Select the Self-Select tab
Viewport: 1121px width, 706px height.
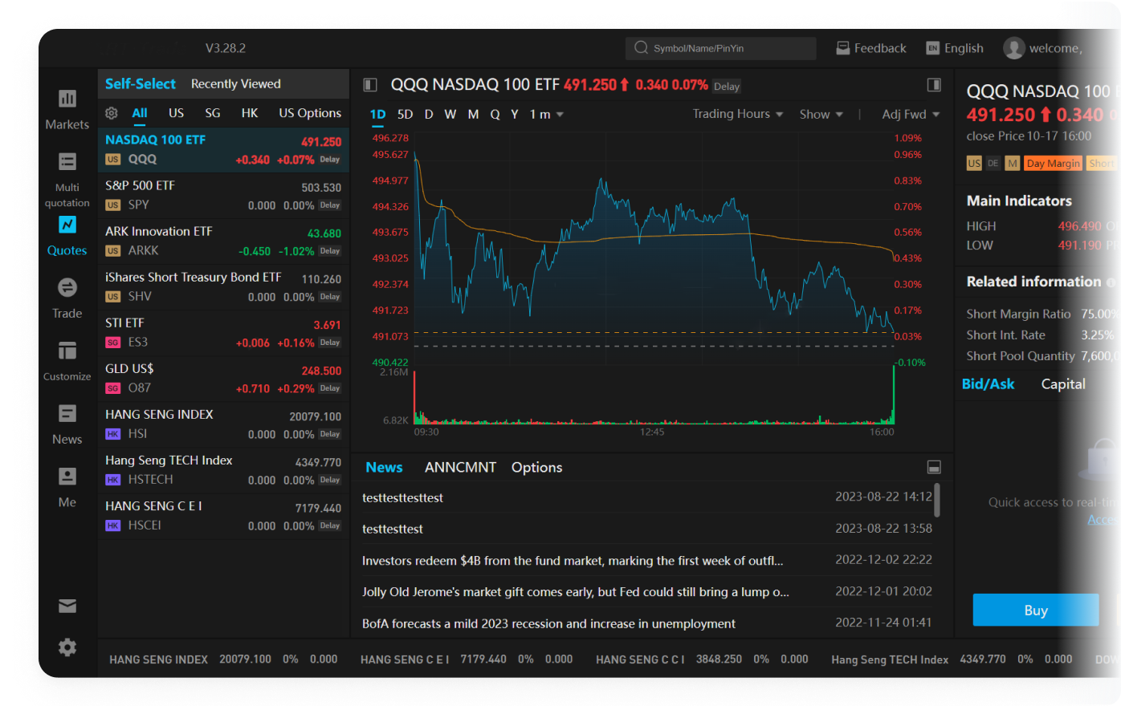click(141, 83)
